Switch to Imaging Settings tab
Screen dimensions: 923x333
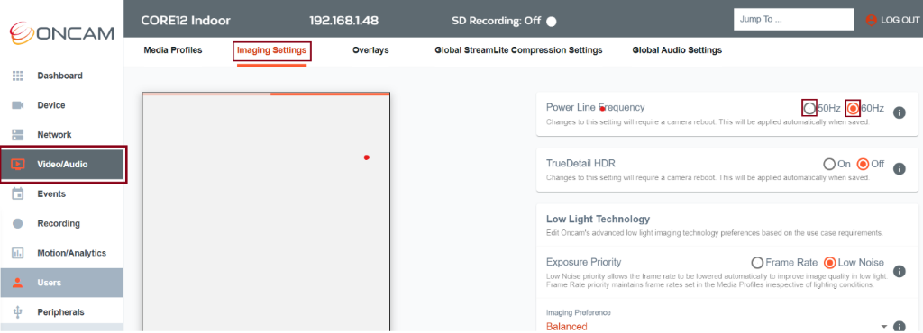click(272, 50)
